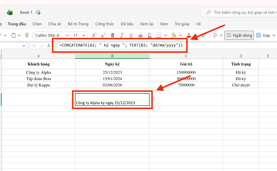
Task: Open the Dữ liệu tab
Action: click(127, 24)
